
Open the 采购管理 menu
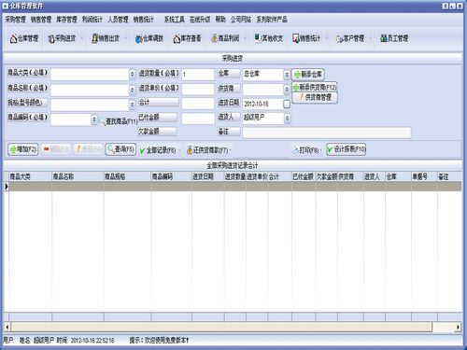pos(15,20)
